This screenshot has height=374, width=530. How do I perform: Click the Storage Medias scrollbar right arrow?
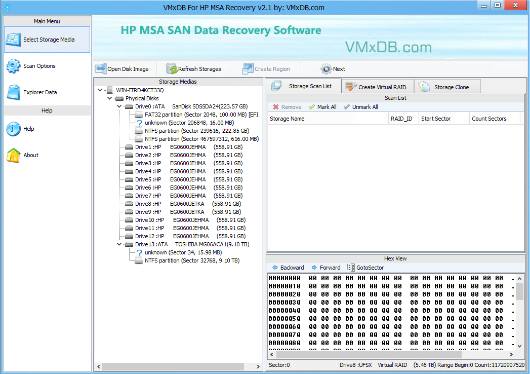(x=258, y=366)
